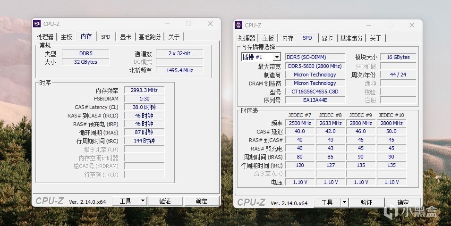Click the 2500 MHz frequency cell

[300, 123]
